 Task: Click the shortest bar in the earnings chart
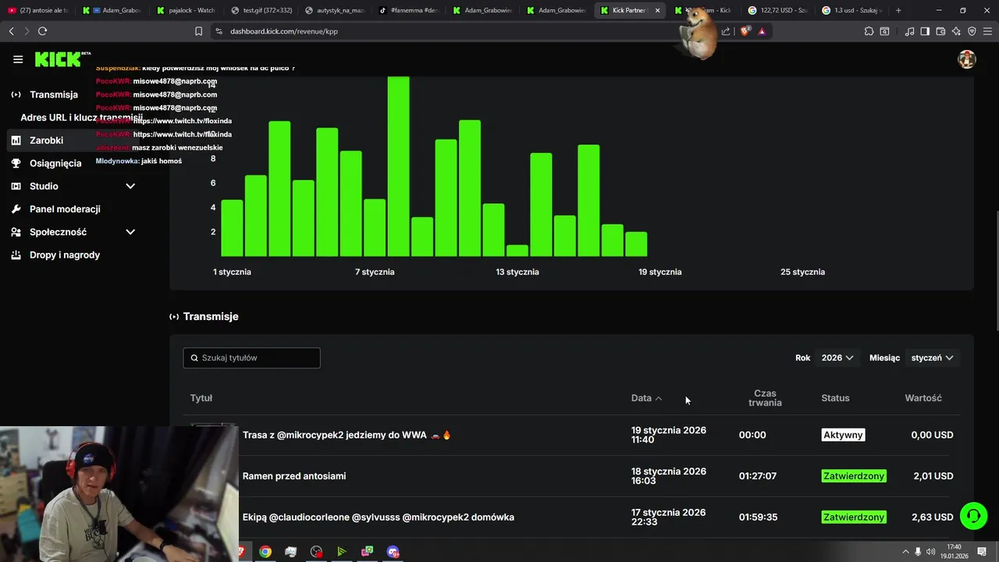517,251
